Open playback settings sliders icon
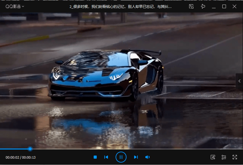Image resolution: width=243 pixels, height=165 pixels. (x=224, y=157)
